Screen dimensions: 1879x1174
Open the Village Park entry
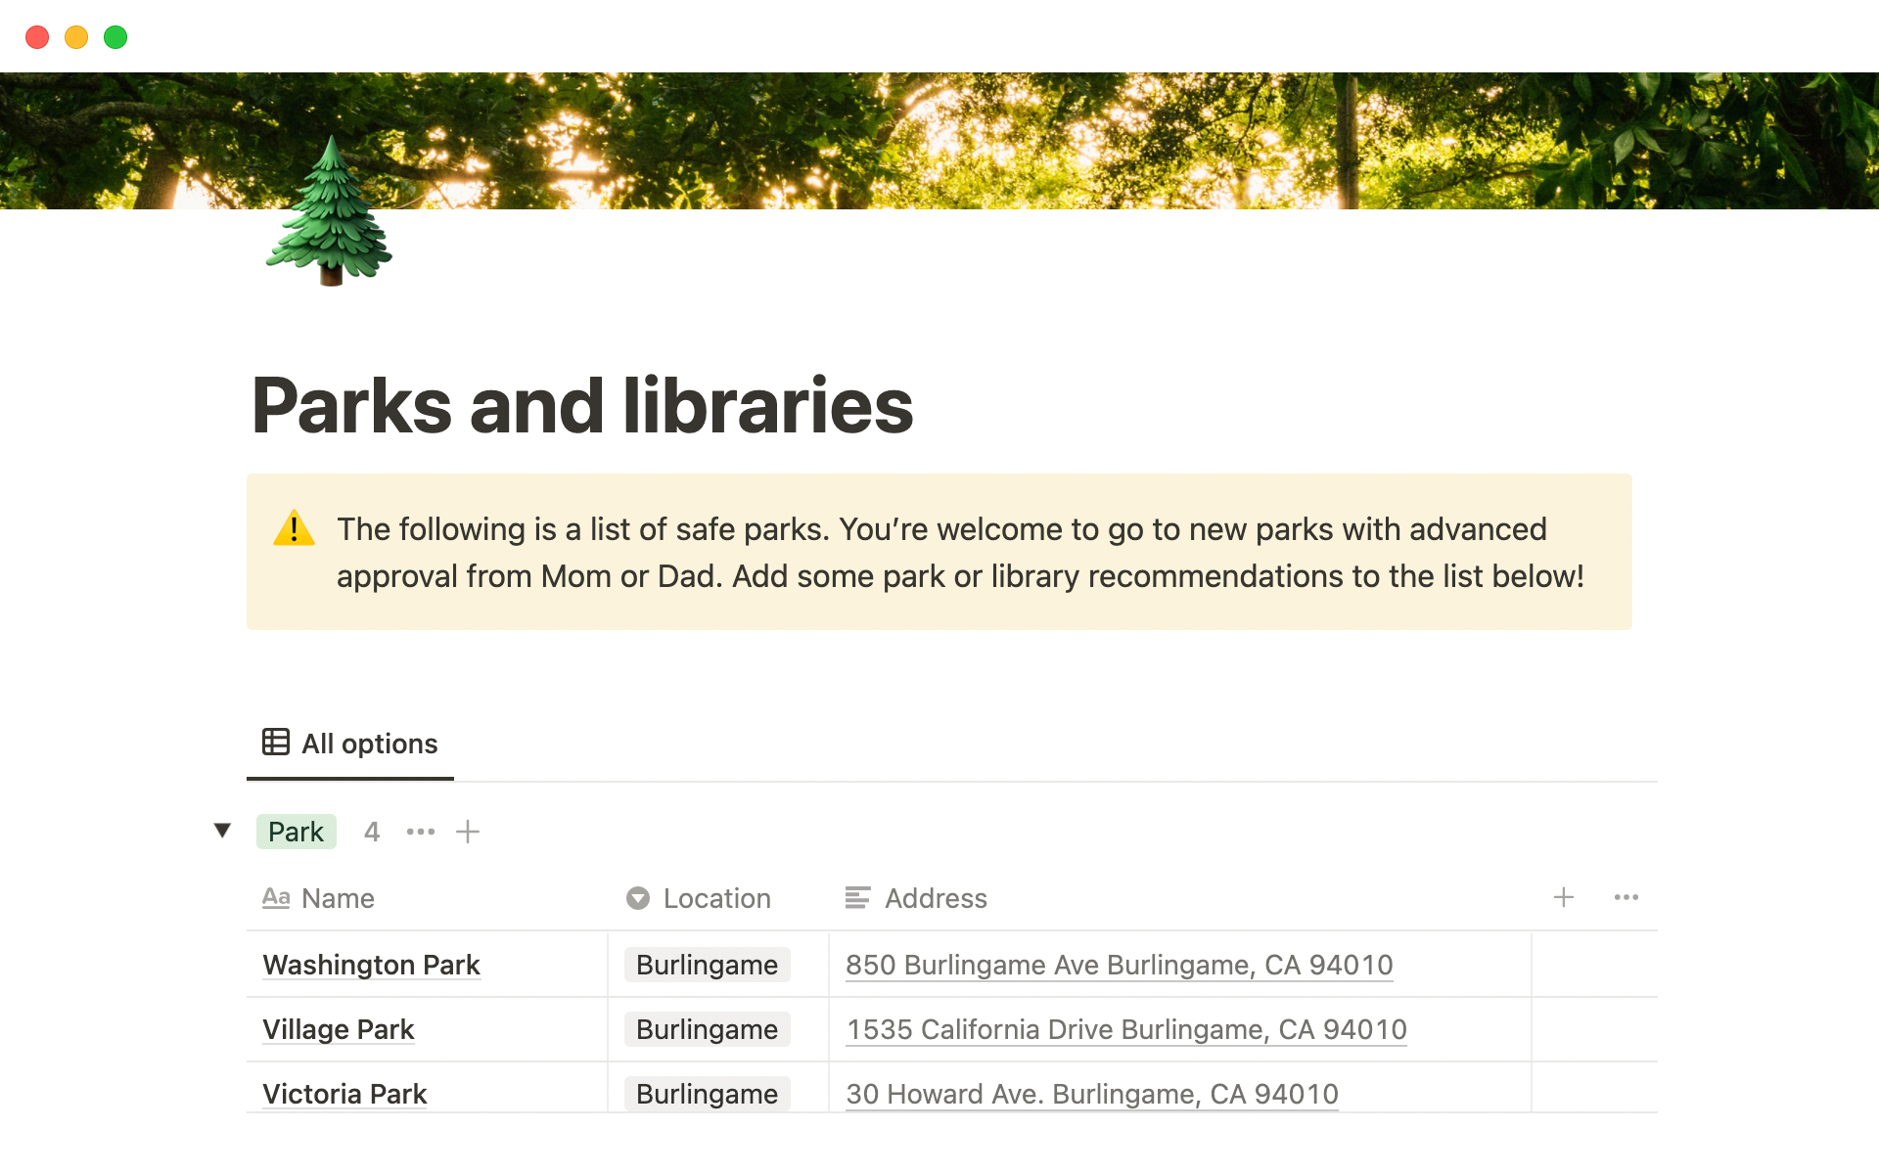click(339, 1029)
